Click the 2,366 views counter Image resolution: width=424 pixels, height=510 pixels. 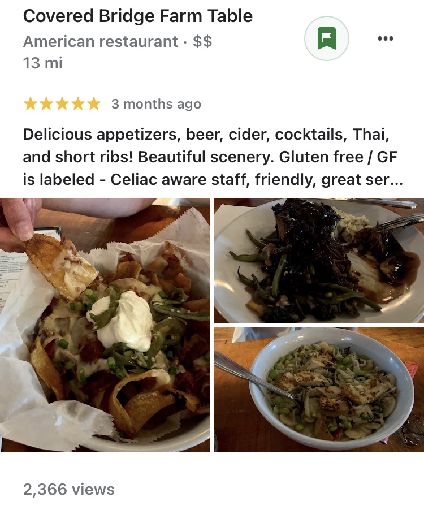68,489
